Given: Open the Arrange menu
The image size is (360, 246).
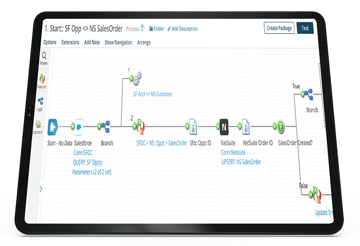Looking at the screenshot, I should coord(144,42).
